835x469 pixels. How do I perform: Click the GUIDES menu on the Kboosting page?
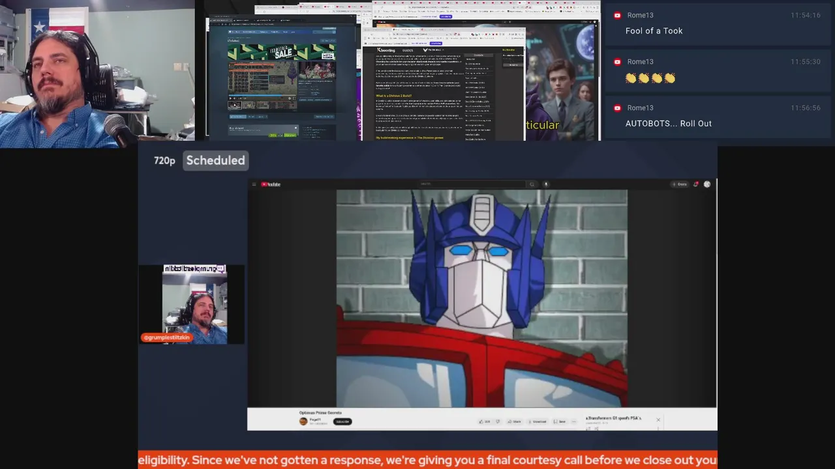[408, 50]
